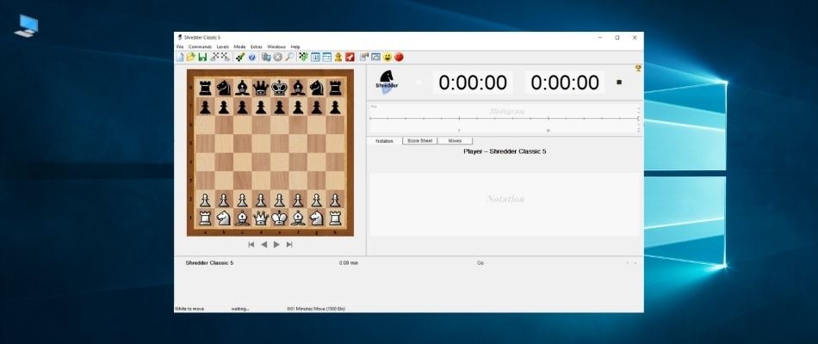
Task: Click the yellow smiley face toolbar icon
Action: pyautogui.click(x=387, y=57)
